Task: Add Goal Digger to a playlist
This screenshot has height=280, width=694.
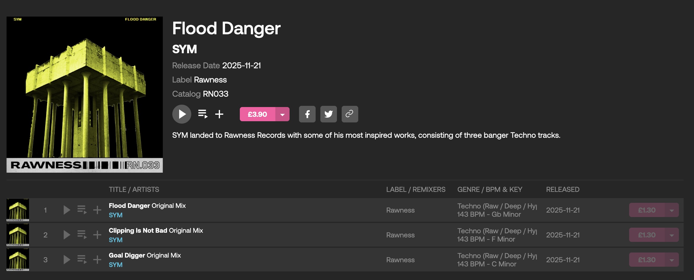Action: 97,260
